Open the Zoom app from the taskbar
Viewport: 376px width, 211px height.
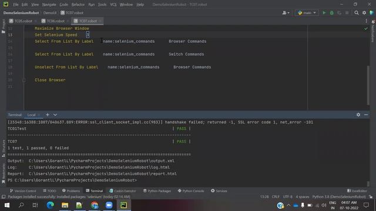tap(109, 205)
